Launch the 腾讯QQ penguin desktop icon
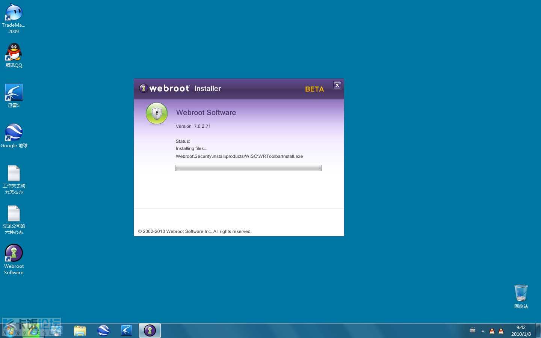The width and height of the screenshot is (541, 338). (x=14, y=52)
